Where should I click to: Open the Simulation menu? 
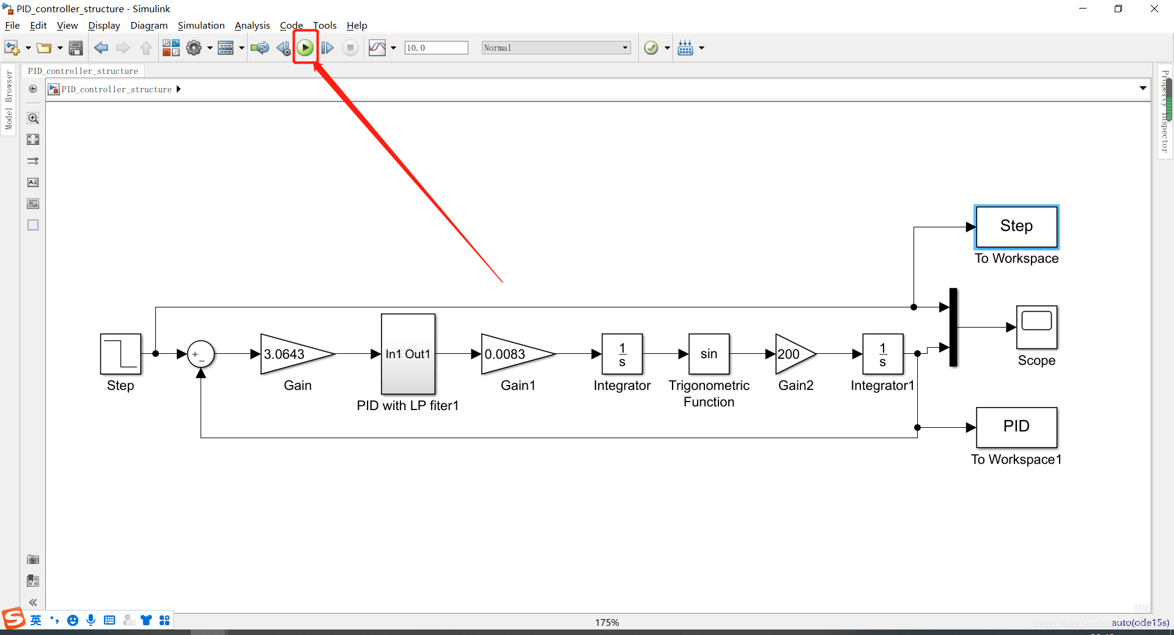pos(201,25)
